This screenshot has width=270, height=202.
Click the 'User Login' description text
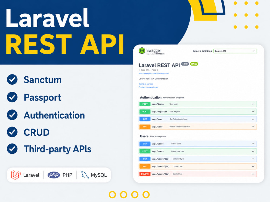pyautogui.click(x=174, y=104)
